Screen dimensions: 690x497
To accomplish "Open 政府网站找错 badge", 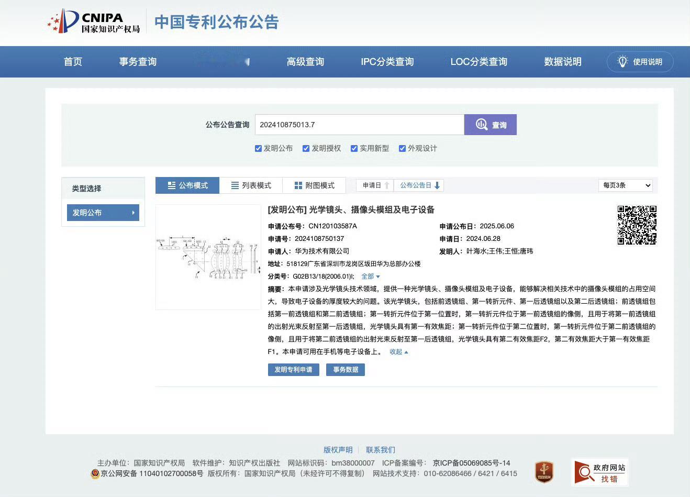I will pyautogui.click(x=600, y=472).
